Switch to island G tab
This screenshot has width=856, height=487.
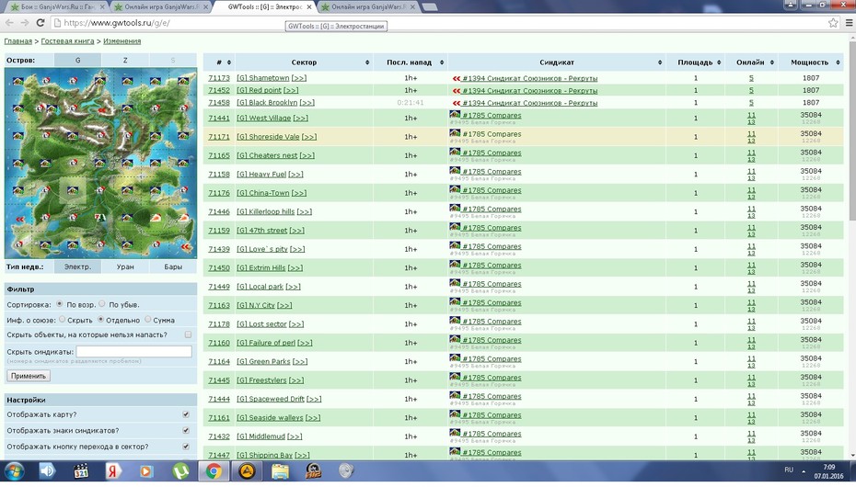pyautogui.click(x=77, y=61)
